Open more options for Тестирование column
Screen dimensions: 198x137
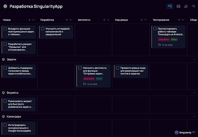pos(183,20)
